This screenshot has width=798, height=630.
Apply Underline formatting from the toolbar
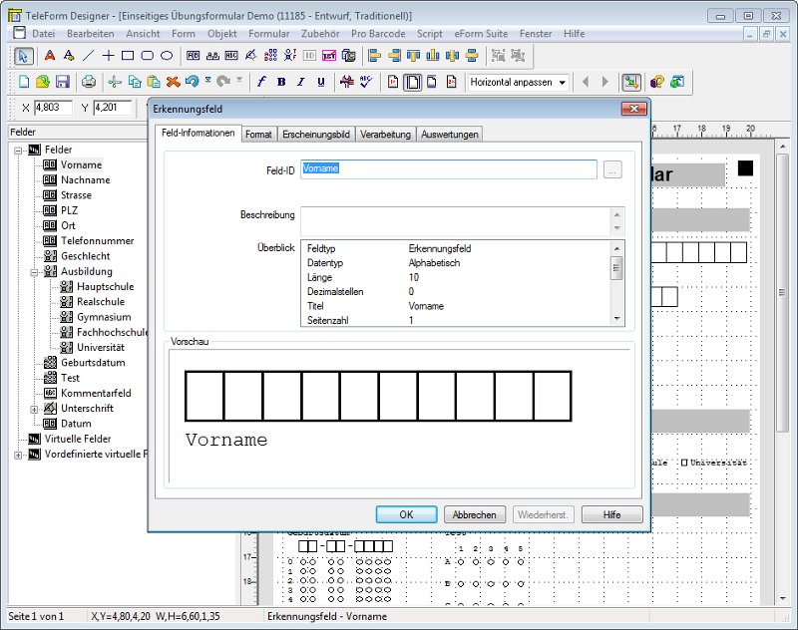pos(319,82)
